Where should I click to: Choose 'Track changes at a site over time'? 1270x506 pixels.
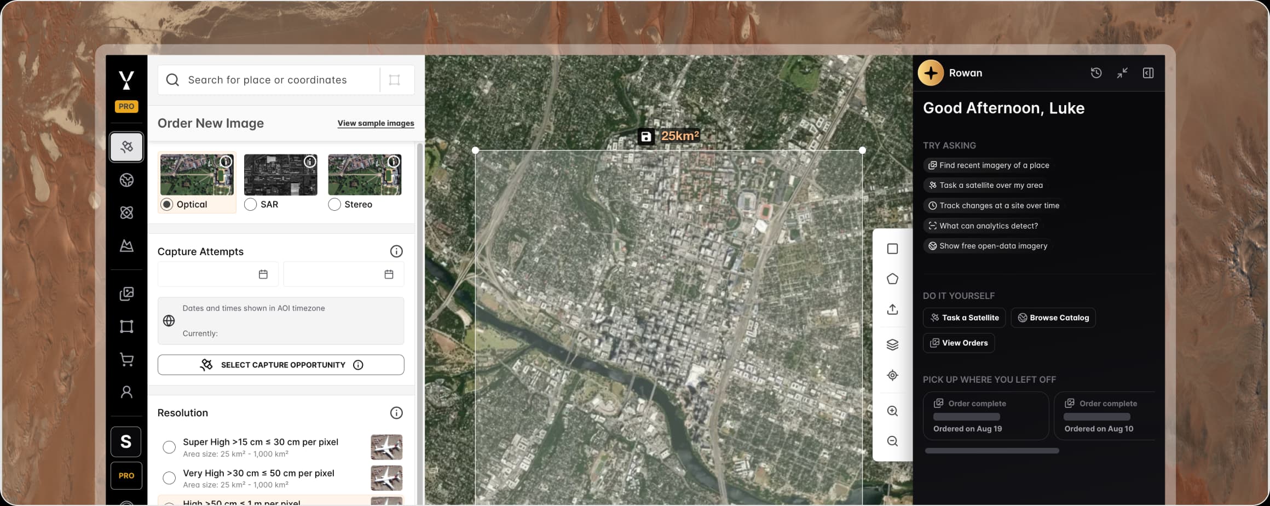(x=994, y=205)
